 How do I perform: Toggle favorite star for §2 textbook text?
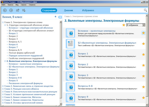click(143, 44)
